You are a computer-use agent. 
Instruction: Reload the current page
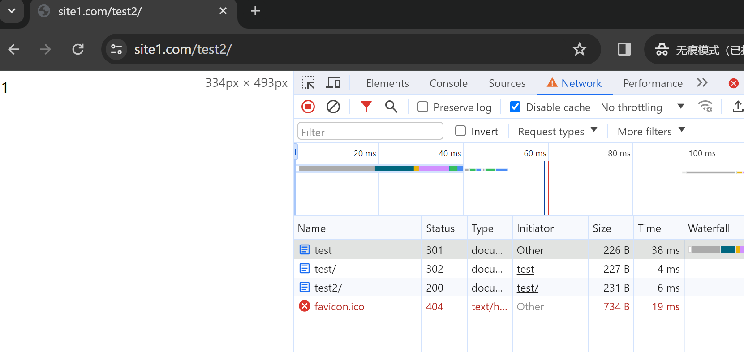[x=78, y=49]
